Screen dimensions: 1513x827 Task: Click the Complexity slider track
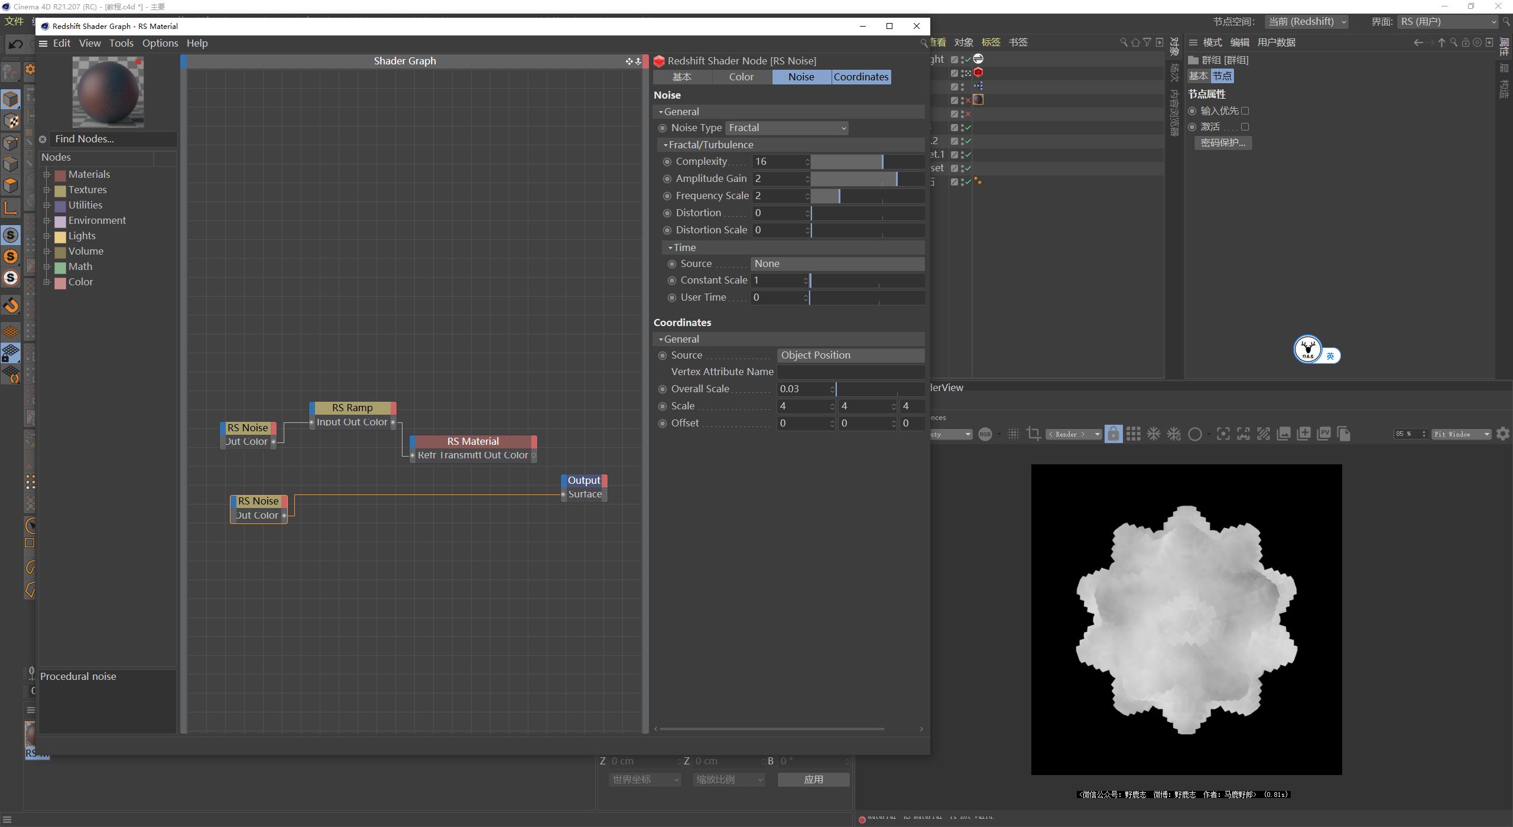coord(866,161)
